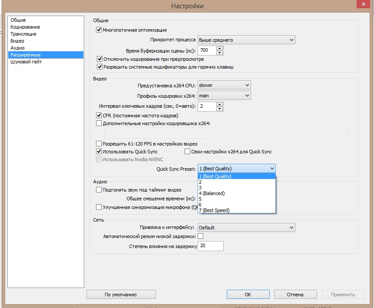The image size is (374, 308).
Task: Increase keyframe interval with up spinner arrow
Action: pos(219,104)
